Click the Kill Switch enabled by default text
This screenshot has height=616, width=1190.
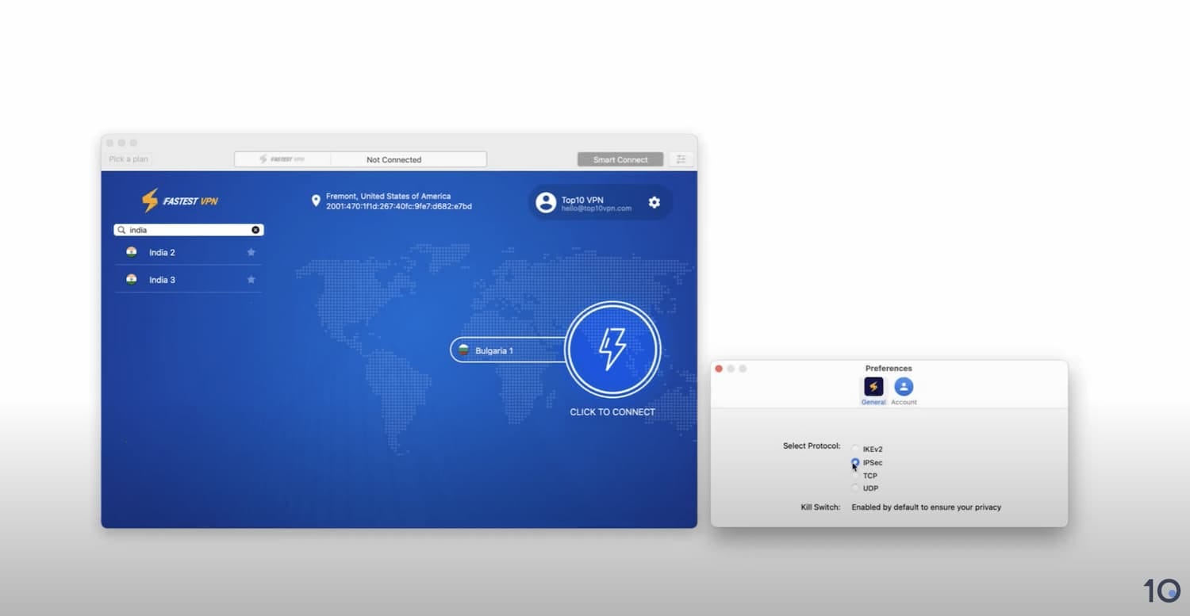click(927, 507)
